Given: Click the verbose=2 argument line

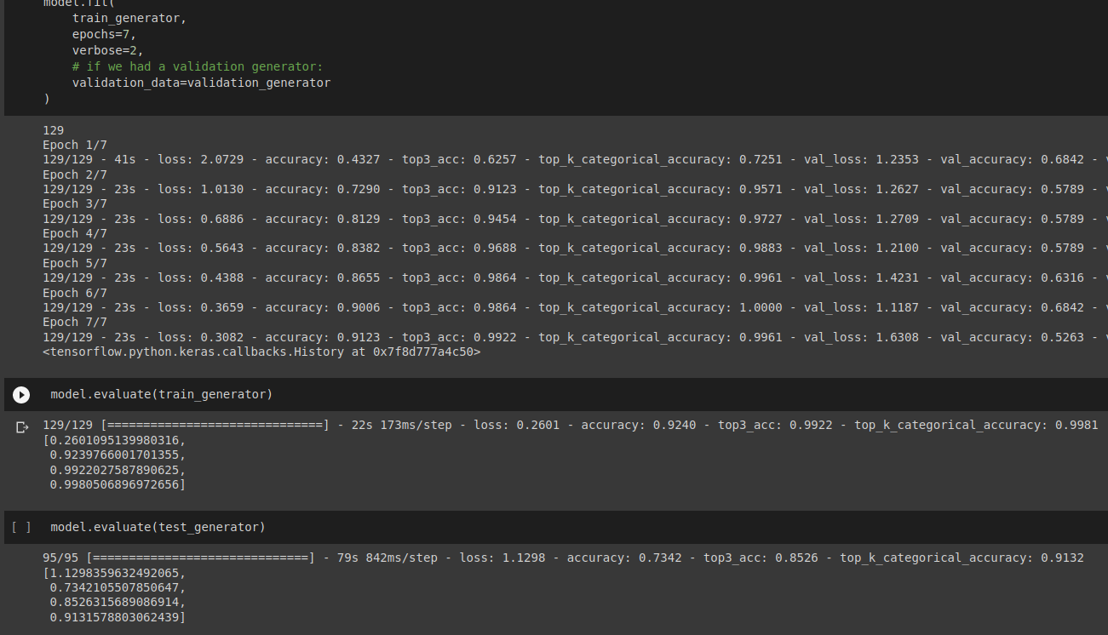Looking at the screenshot, I should pyautogui.click(x=107, y=50).
